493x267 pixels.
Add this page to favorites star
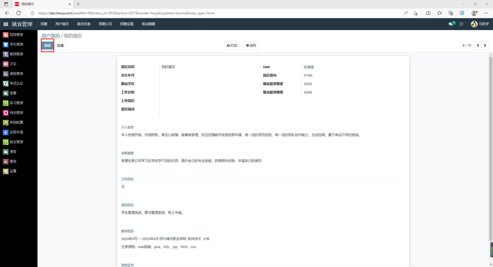tap(415, 13)
